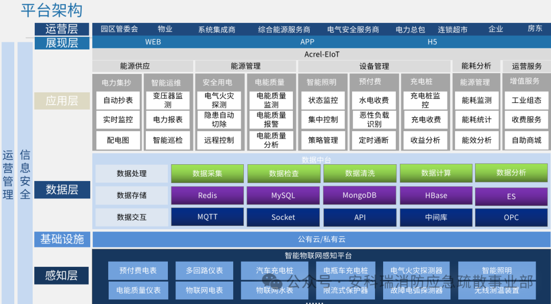Image resolution: width=551 pixels, height=304 pixels.
Task: Toggle the 状态监控 function block
Action: (x=322, y=100)
